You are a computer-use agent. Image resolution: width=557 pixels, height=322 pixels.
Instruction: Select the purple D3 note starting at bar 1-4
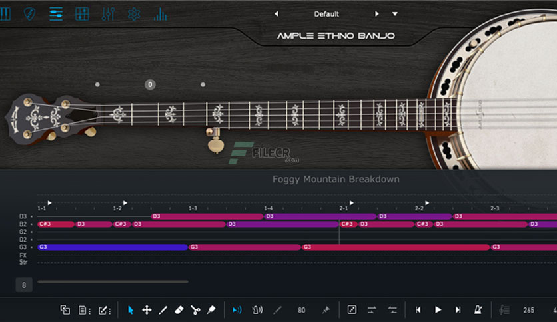click(320, 216)
